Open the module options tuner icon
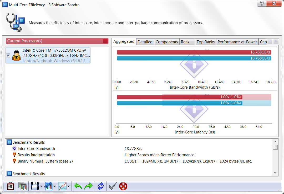284x194 pixels. click(10, 186)
